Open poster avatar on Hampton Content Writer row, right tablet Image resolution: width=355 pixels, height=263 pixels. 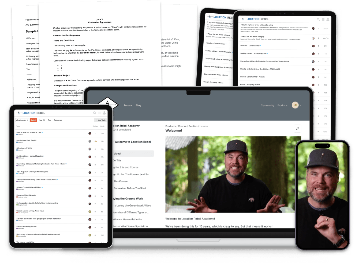point(313,46)
